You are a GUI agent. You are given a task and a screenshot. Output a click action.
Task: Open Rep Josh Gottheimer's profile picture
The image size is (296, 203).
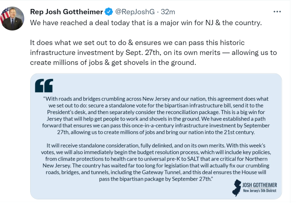[13, 19]
